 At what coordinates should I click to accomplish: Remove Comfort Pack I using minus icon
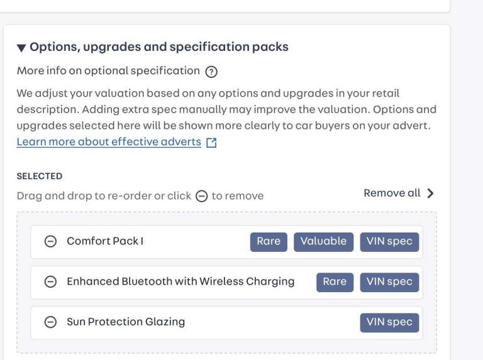50,241
